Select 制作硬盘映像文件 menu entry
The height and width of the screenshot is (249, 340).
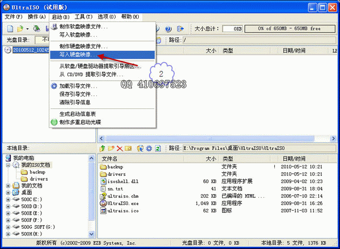coord(103,46)
